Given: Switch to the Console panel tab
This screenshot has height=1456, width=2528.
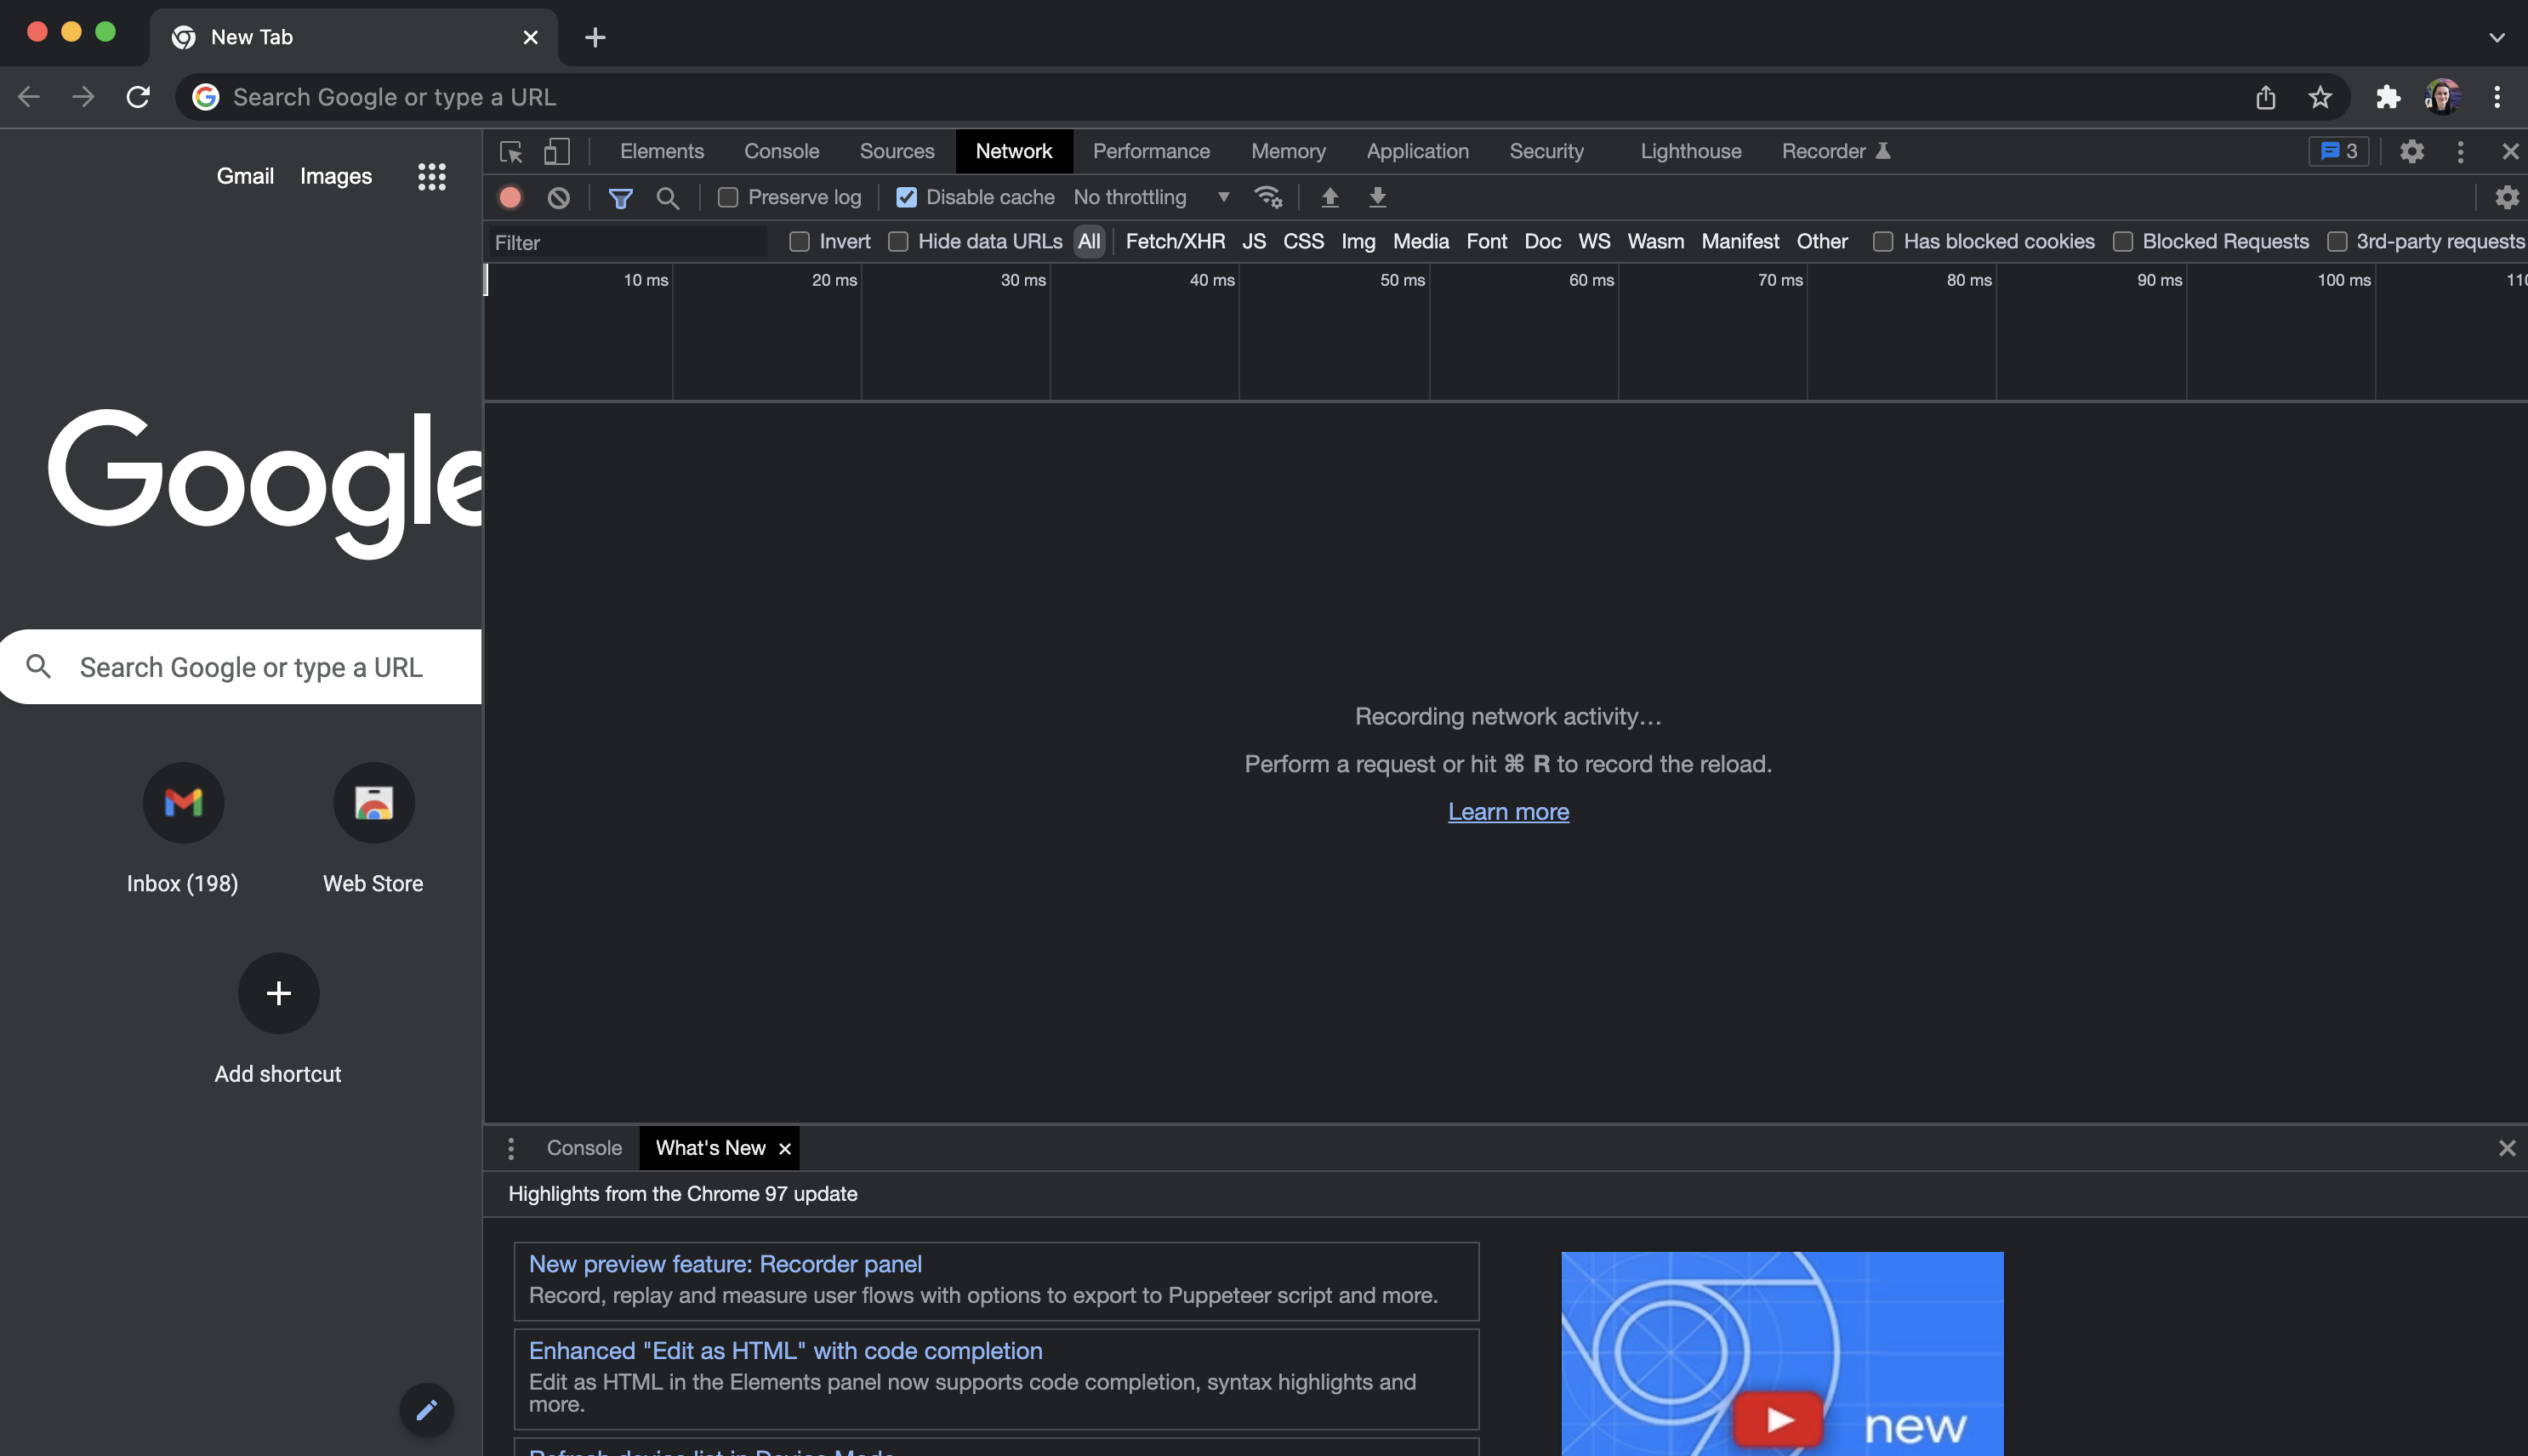Looking at the screenshot, I should coord(781,151).
